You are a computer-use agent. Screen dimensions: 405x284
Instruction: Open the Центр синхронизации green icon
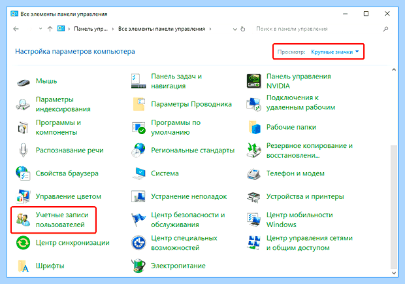point(24,243)
